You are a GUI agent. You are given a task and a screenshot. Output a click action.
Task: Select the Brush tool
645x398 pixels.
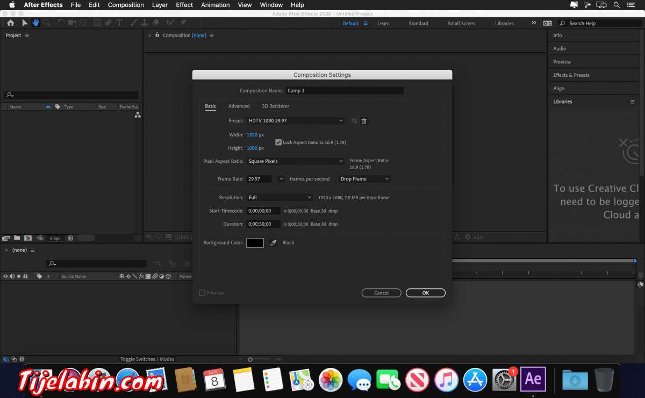tap(132, 23)
